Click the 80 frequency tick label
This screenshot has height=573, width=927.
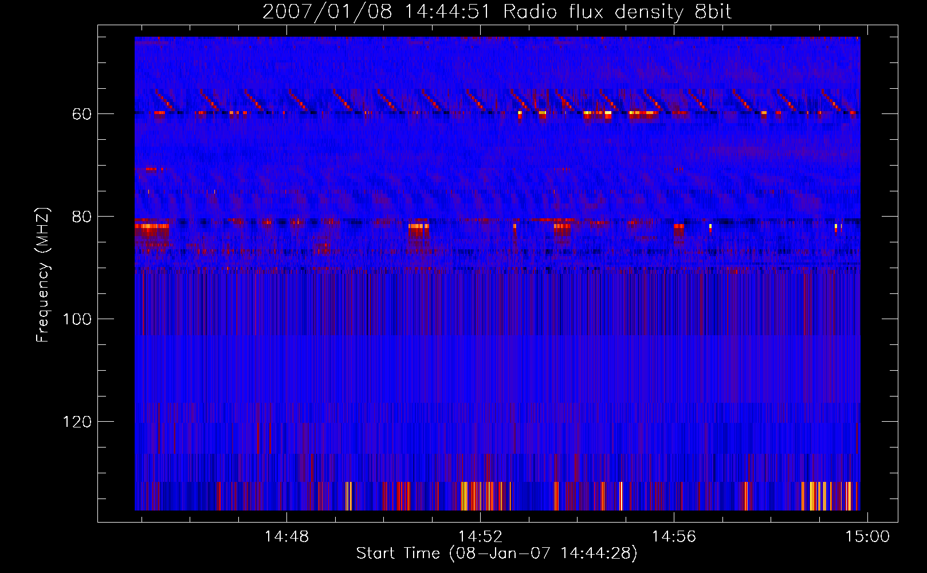click(82, 217)
